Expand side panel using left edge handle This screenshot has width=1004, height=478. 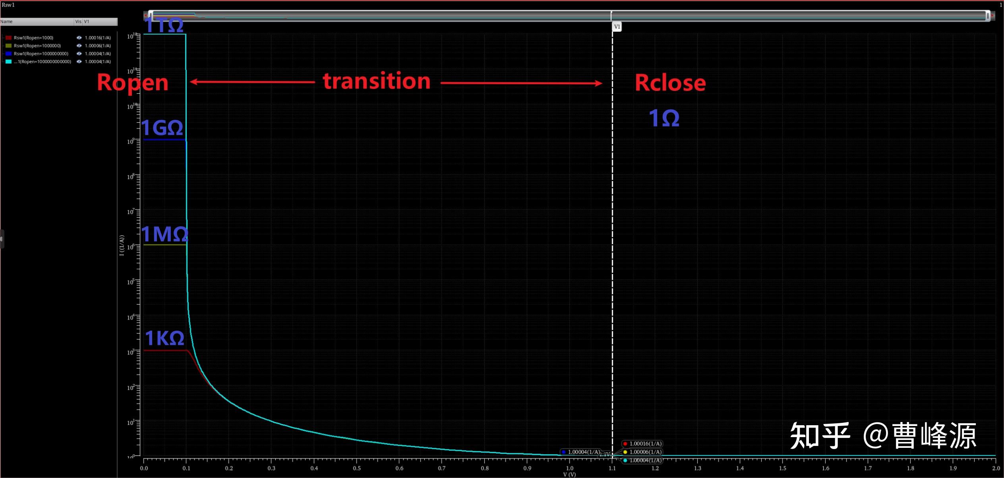tap(2, 239)
